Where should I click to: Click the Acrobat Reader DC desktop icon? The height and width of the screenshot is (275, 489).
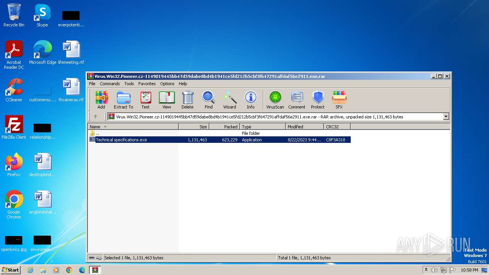[x=14, y=55]
